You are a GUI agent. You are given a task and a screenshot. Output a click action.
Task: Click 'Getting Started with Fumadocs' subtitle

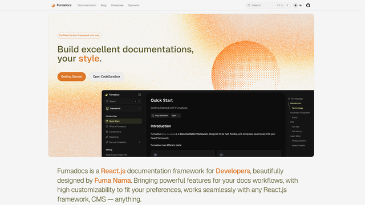(x=169, y=108)
